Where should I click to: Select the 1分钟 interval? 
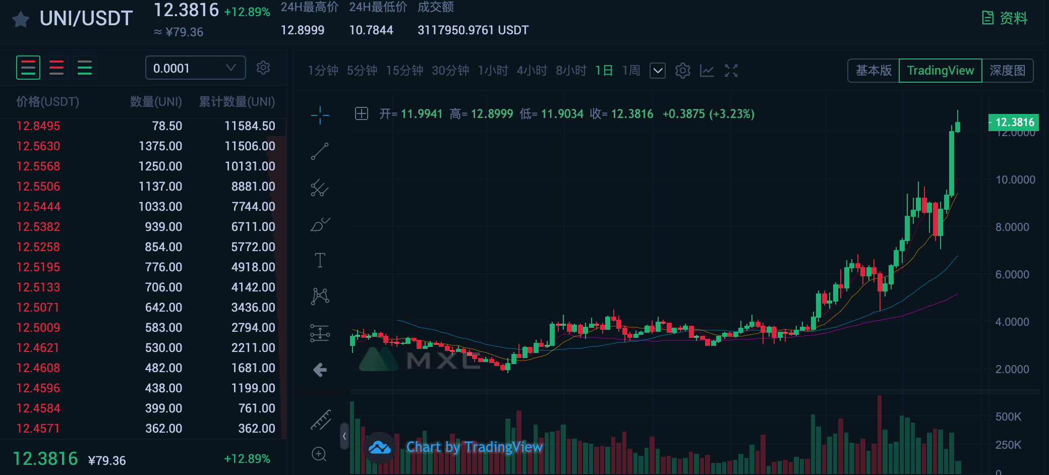(323, 71)
